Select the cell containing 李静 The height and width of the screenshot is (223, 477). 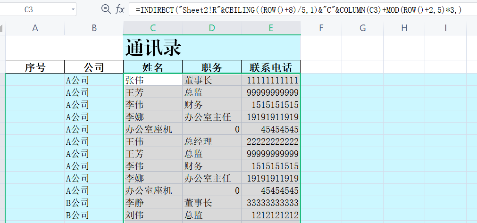tap(153, 202)
